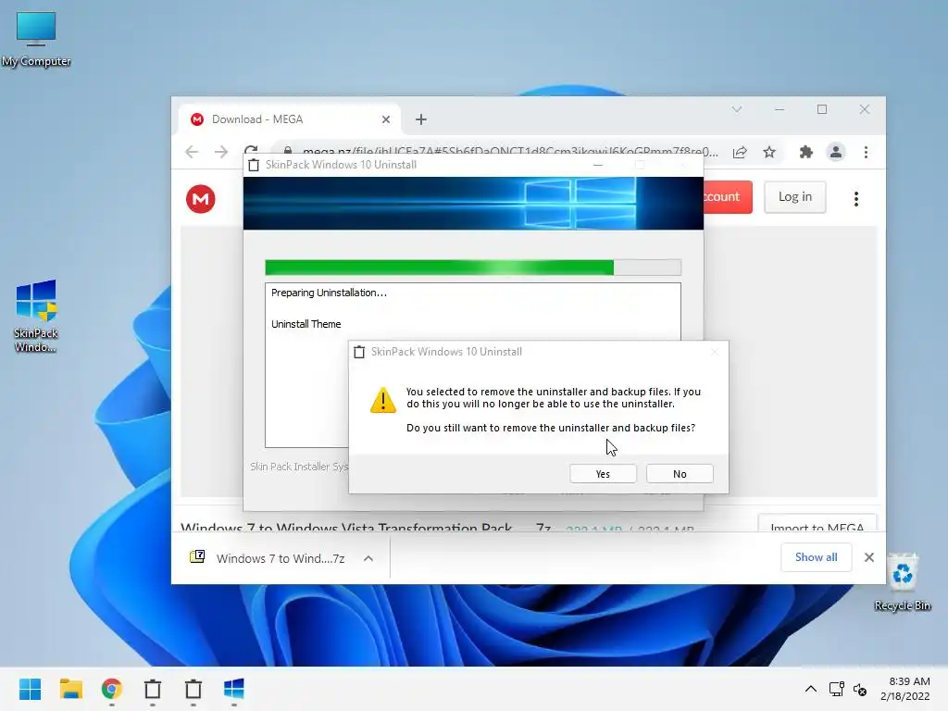Viewport: 948px width, 711px height.
Task: Open Chrome extensions puzzle icon
Action: [806, 152]
